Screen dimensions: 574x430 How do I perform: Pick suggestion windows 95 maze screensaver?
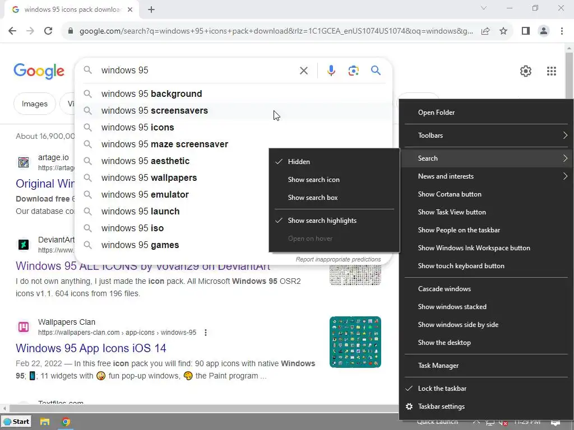(172, 144)
